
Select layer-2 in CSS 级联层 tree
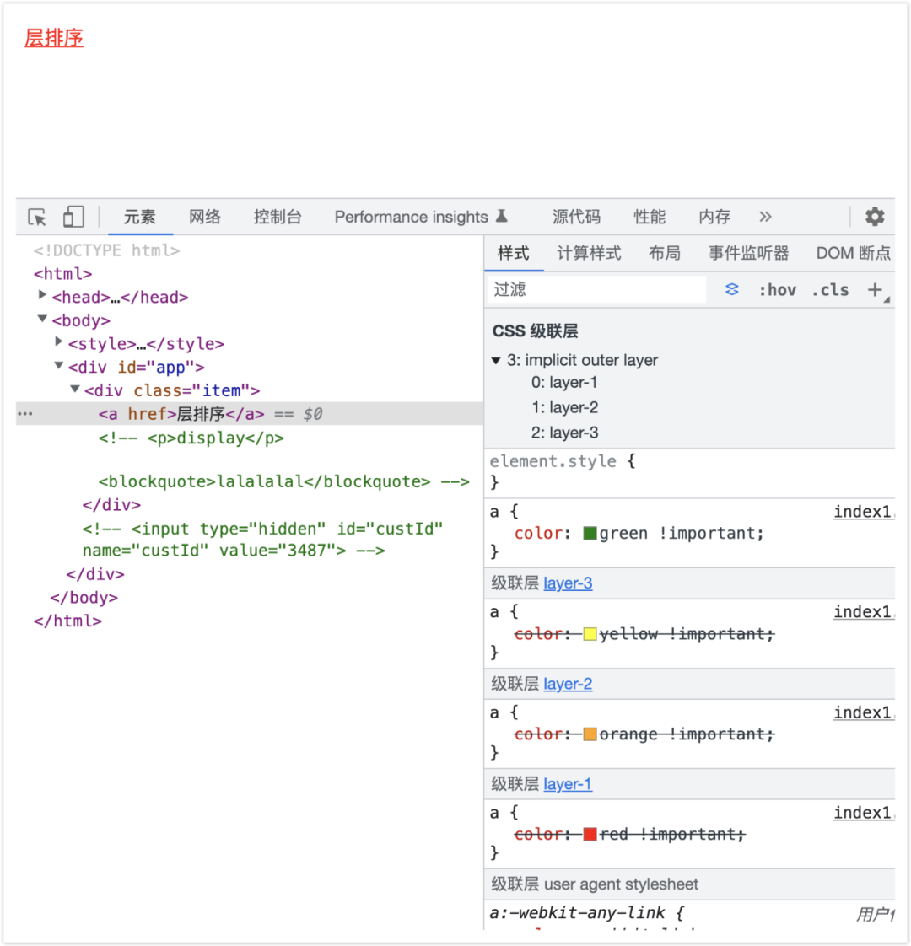[564, 408]
